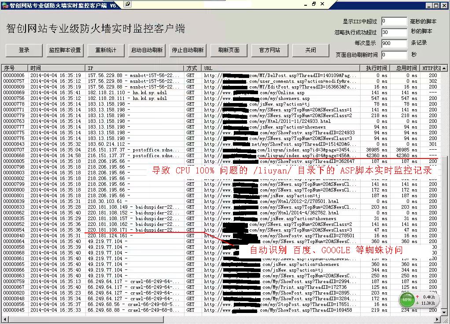The height and width of the screenshot is (324, 450).
Task: Minimize the outer window
Action: coord(429,5)
